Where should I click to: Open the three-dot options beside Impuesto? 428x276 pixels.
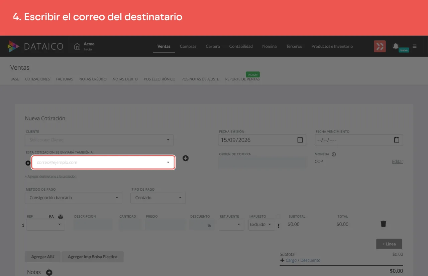279,226
